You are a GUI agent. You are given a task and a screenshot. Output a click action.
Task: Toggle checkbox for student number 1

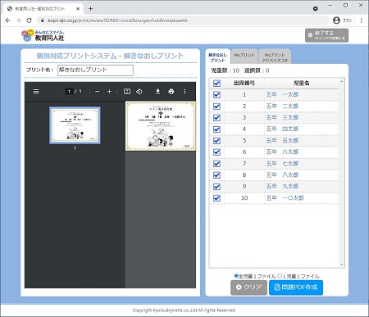[216, 95]
